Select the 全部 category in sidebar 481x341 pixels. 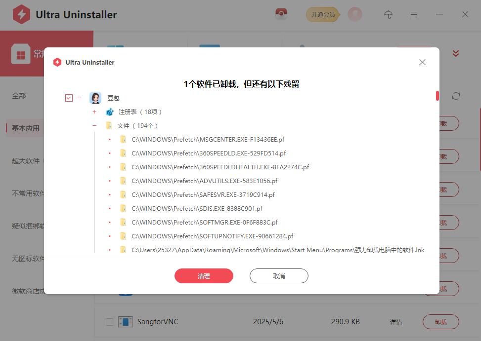pos(19,96)
